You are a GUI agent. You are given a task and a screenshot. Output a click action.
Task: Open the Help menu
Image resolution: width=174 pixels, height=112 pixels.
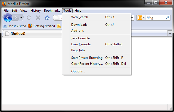tap(78, 11)
